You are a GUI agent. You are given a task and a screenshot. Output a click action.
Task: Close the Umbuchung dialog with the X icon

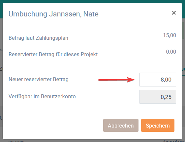[x=174, y=13]
